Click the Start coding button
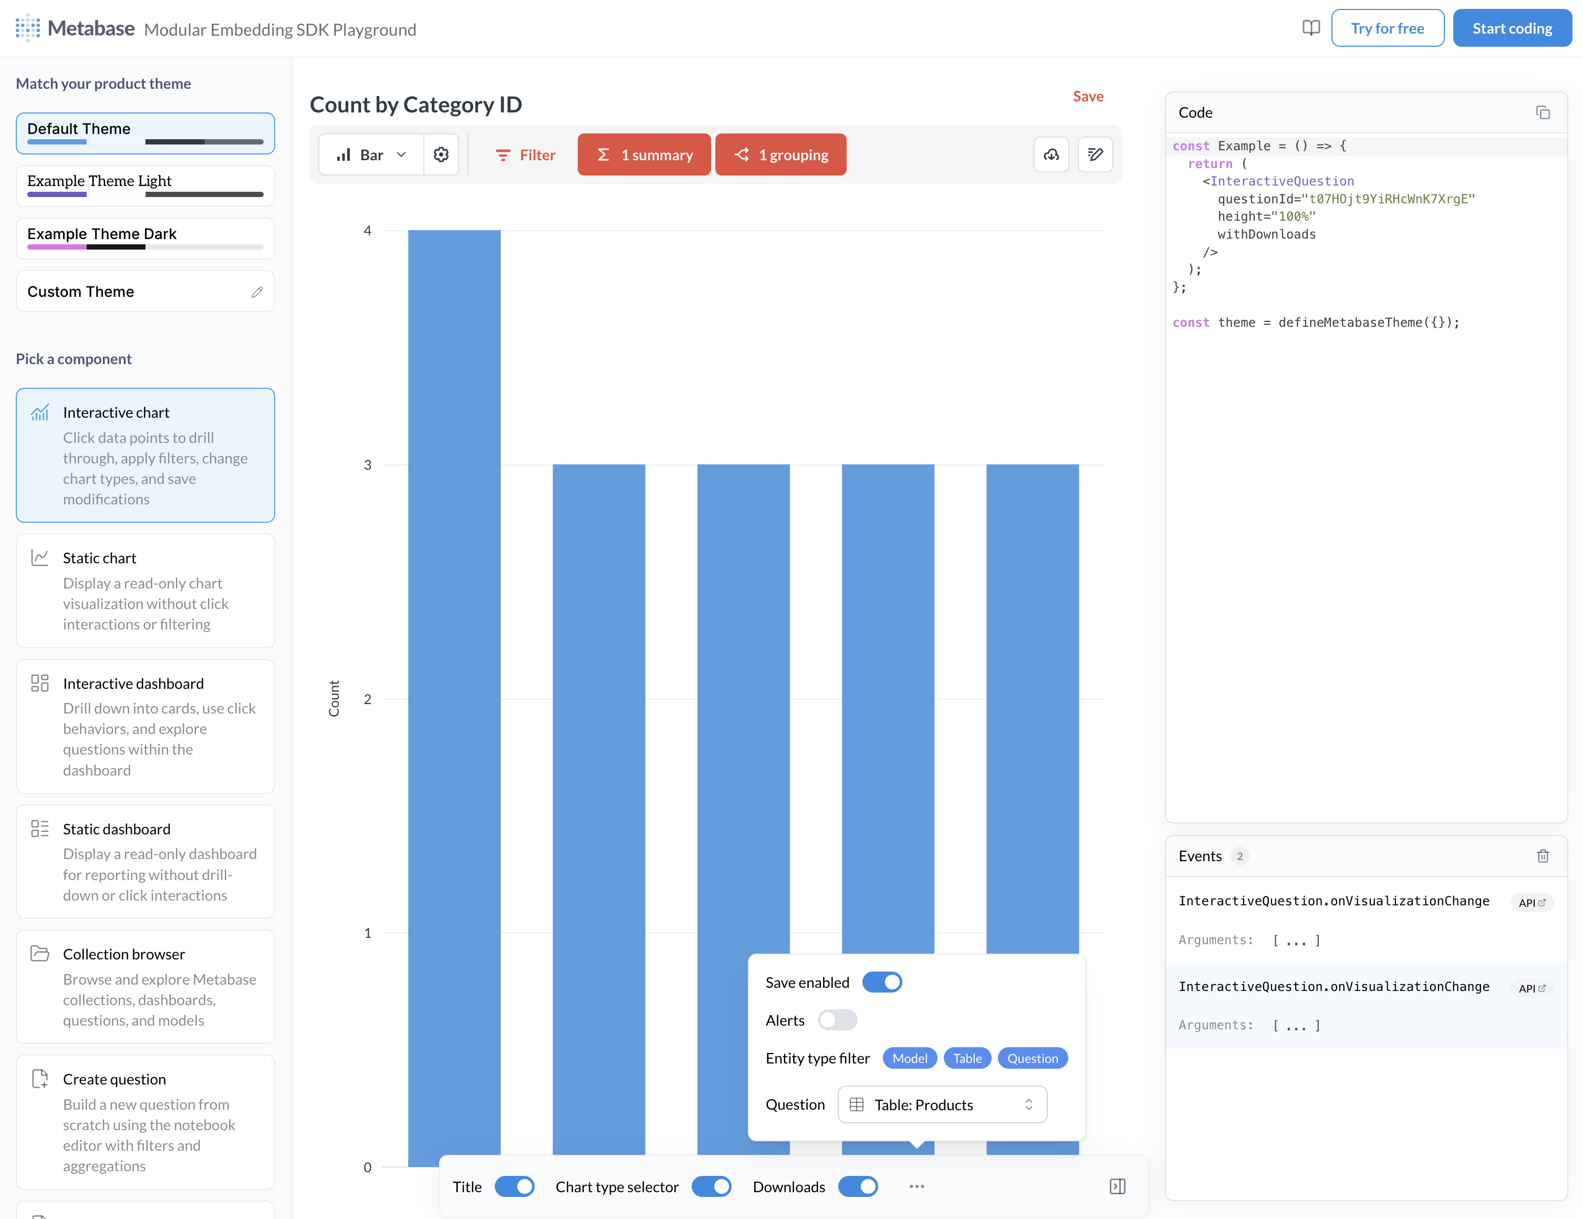 click(1512, 27)
